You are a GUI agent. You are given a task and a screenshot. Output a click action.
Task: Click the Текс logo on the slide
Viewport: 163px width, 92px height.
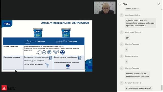7,24
